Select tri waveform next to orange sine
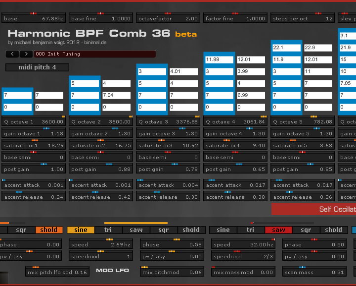The image size is (356, 286). 108,230
